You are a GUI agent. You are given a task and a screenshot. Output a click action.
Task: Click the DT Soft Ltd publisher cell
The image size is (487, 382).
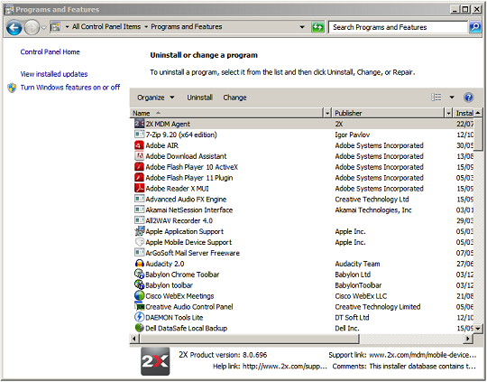tap(352, 317)
